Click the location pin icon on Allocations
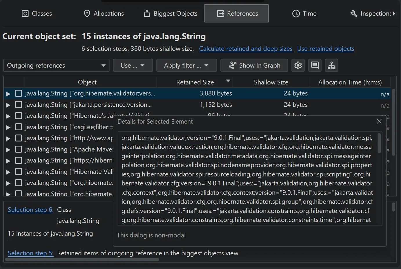This screenshot has height=269, width=401. click(87, 13)
